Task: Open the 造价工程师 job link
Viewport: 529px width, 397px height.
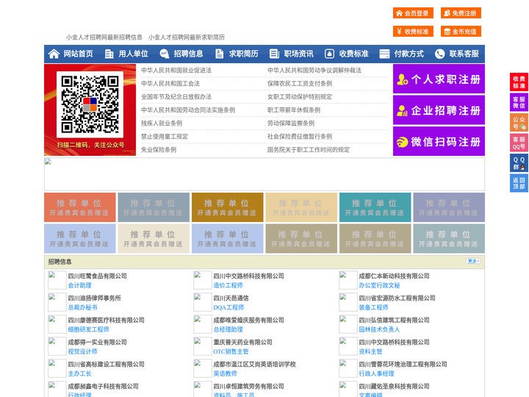Action: pos(228,285)
